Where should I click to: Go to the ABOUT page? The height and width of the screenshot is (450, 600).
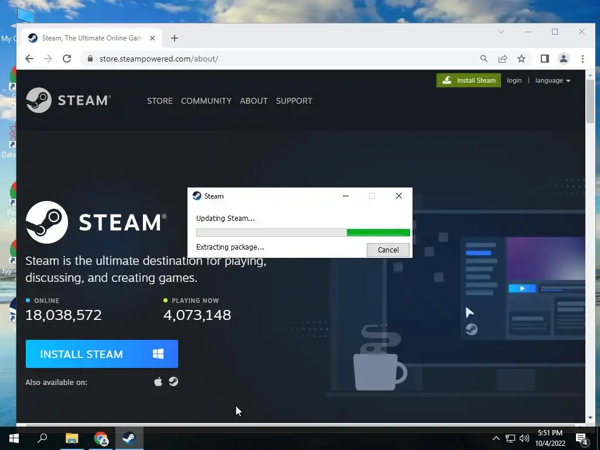click(x=253, y=101)
